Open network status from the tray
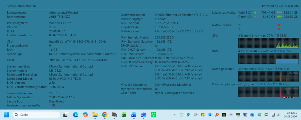The width and height of the screenshot is (301, 120). (x=273, y=115)
